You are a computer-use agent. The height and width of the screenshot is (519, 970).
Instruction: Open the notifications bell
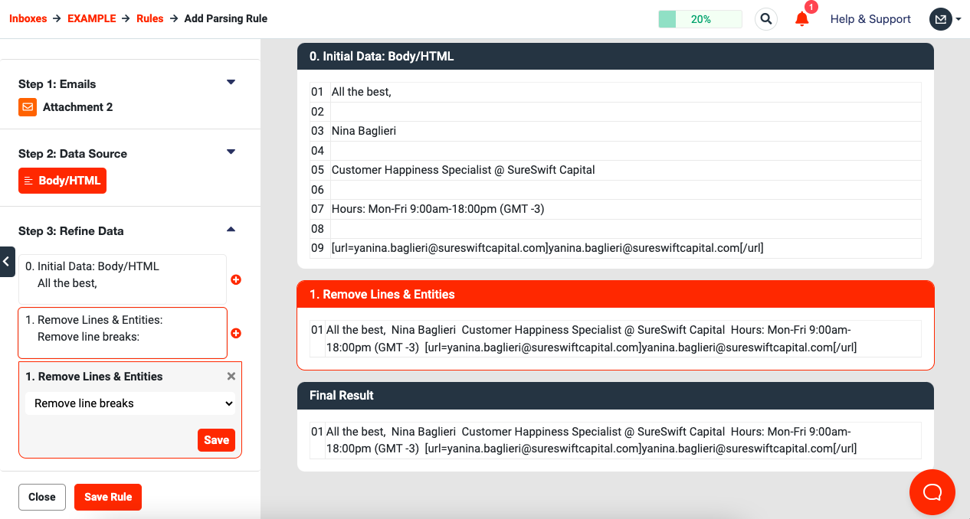point(802,19)
